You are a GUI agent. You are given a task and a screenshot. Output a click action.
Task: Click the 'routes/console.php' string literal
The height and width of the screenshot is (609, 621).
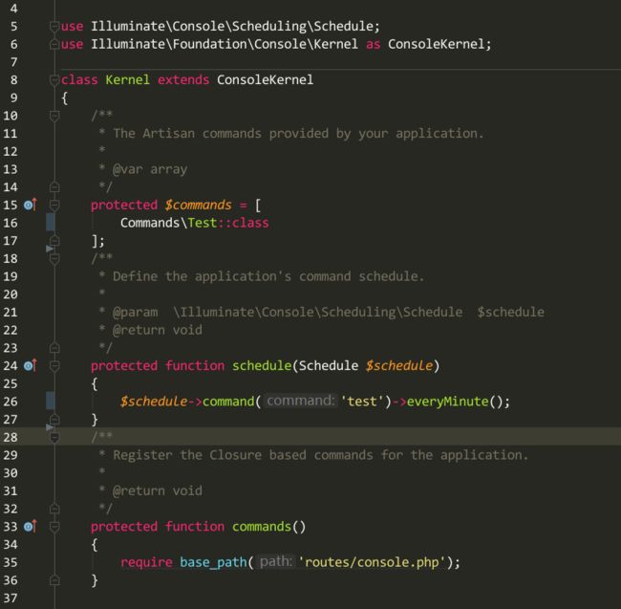pyautogui.click(x=372, y=562)
